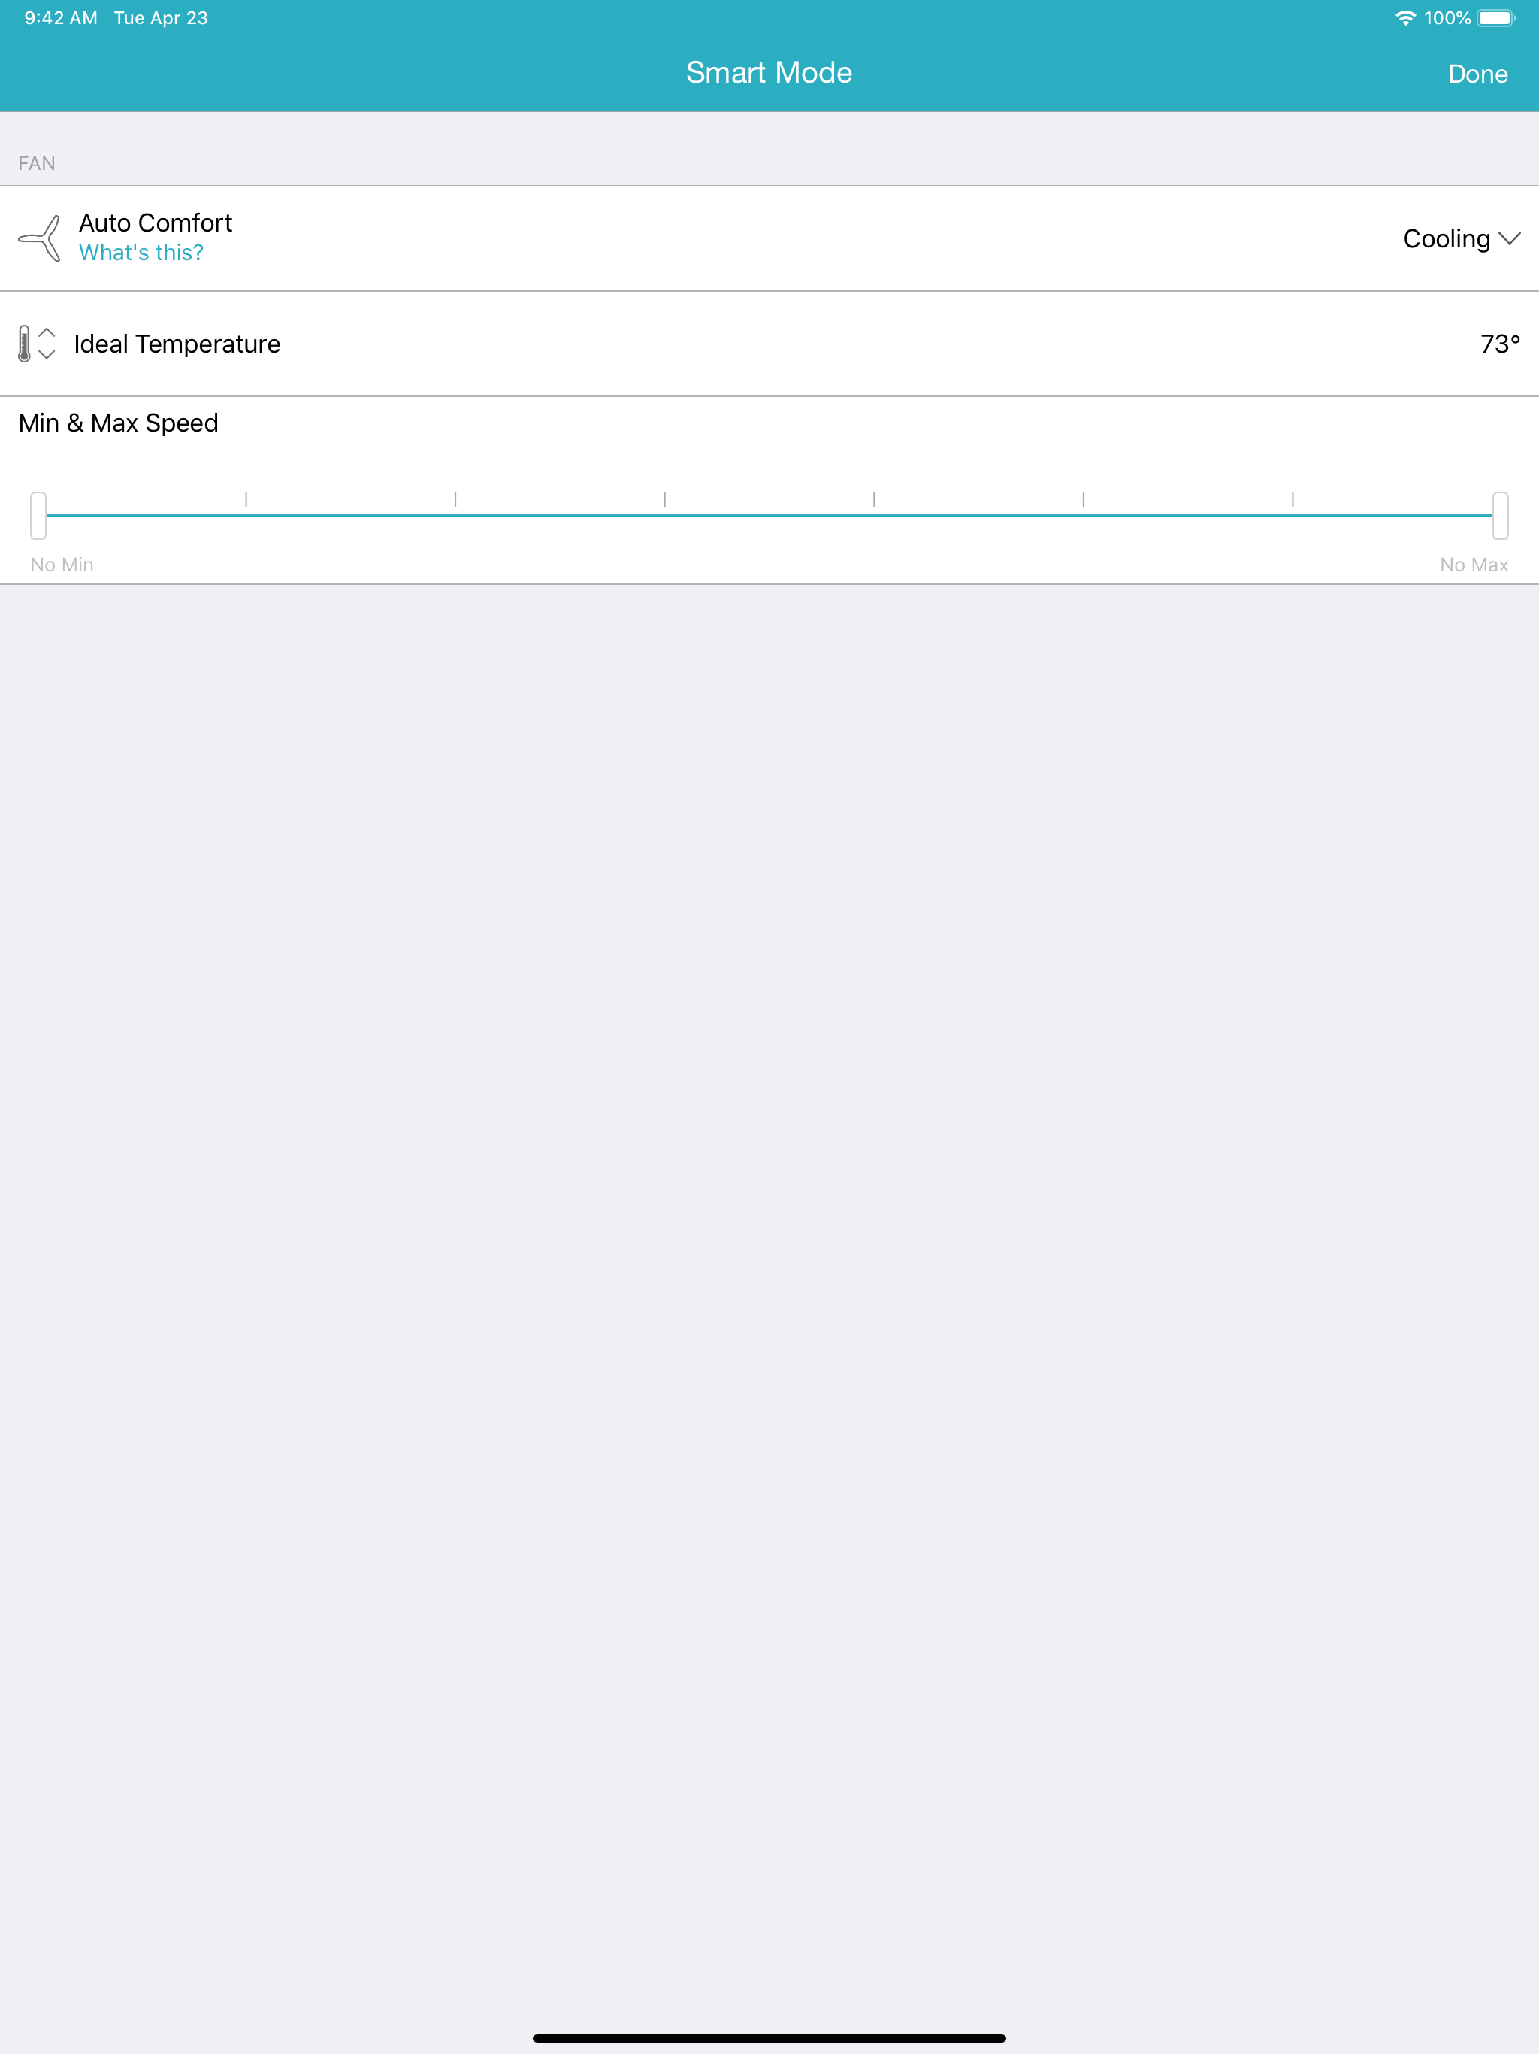Tap the home indicator bar
The width and height of the screenshot is (1539, 2054).
(769, 2038)
